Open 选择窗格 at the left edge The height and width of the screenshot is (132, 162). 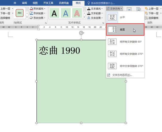tap(5, 18)
